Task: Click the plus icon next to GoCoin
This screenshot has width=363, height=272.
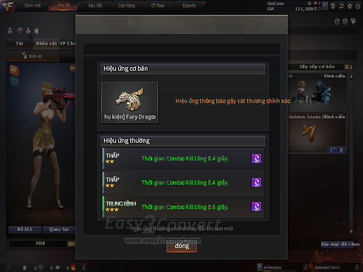Action: 319,3
